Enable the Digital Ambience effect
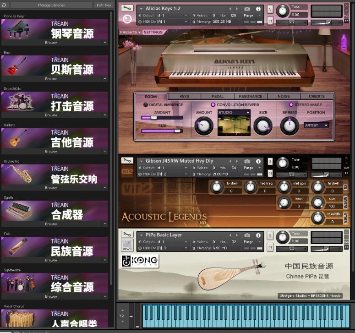The height and width of the screenshot is (333, 355). pos(145,105)
